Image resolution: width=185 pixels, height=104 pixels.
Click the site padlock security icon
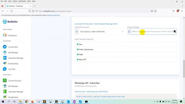[33, 11]
